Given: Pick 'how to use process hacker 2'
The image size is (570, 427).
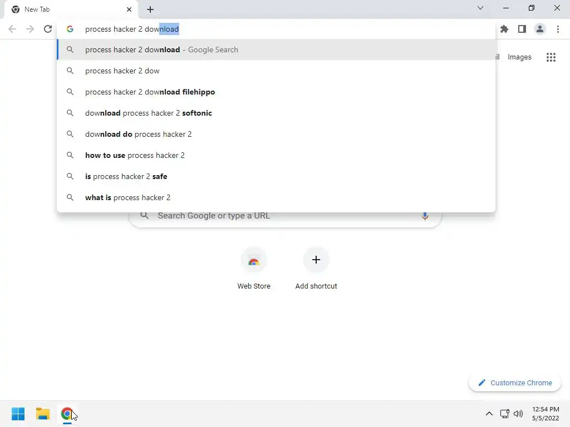Looking at the screenshot, I should pos(276,155).
